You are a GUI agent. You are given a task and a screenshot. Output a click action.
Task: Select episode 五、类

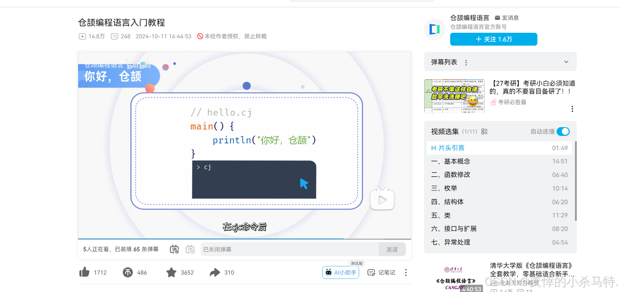click(499, 215)
